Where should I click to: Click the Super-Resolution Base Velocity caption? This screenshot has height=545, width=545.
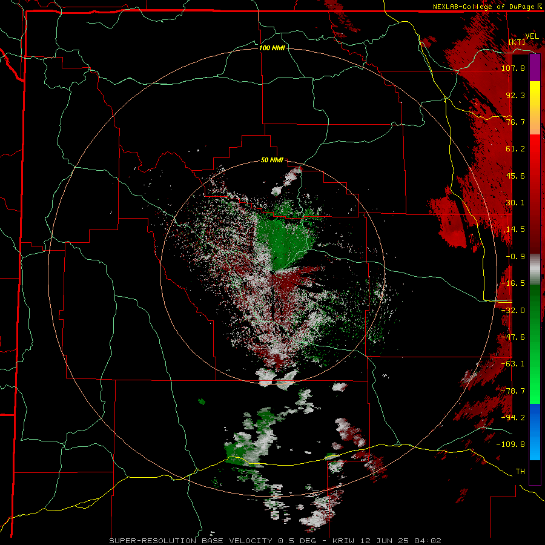[276, 541]
